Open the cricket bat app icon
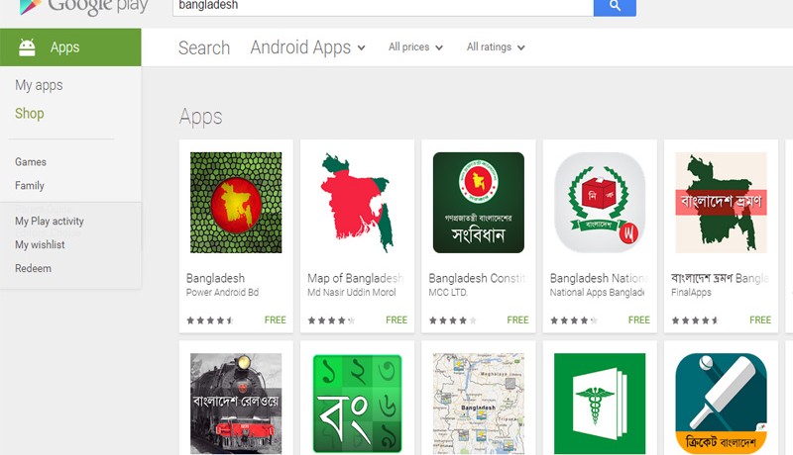The height and width of the screenshot is (455, 793). coord(722,404)
